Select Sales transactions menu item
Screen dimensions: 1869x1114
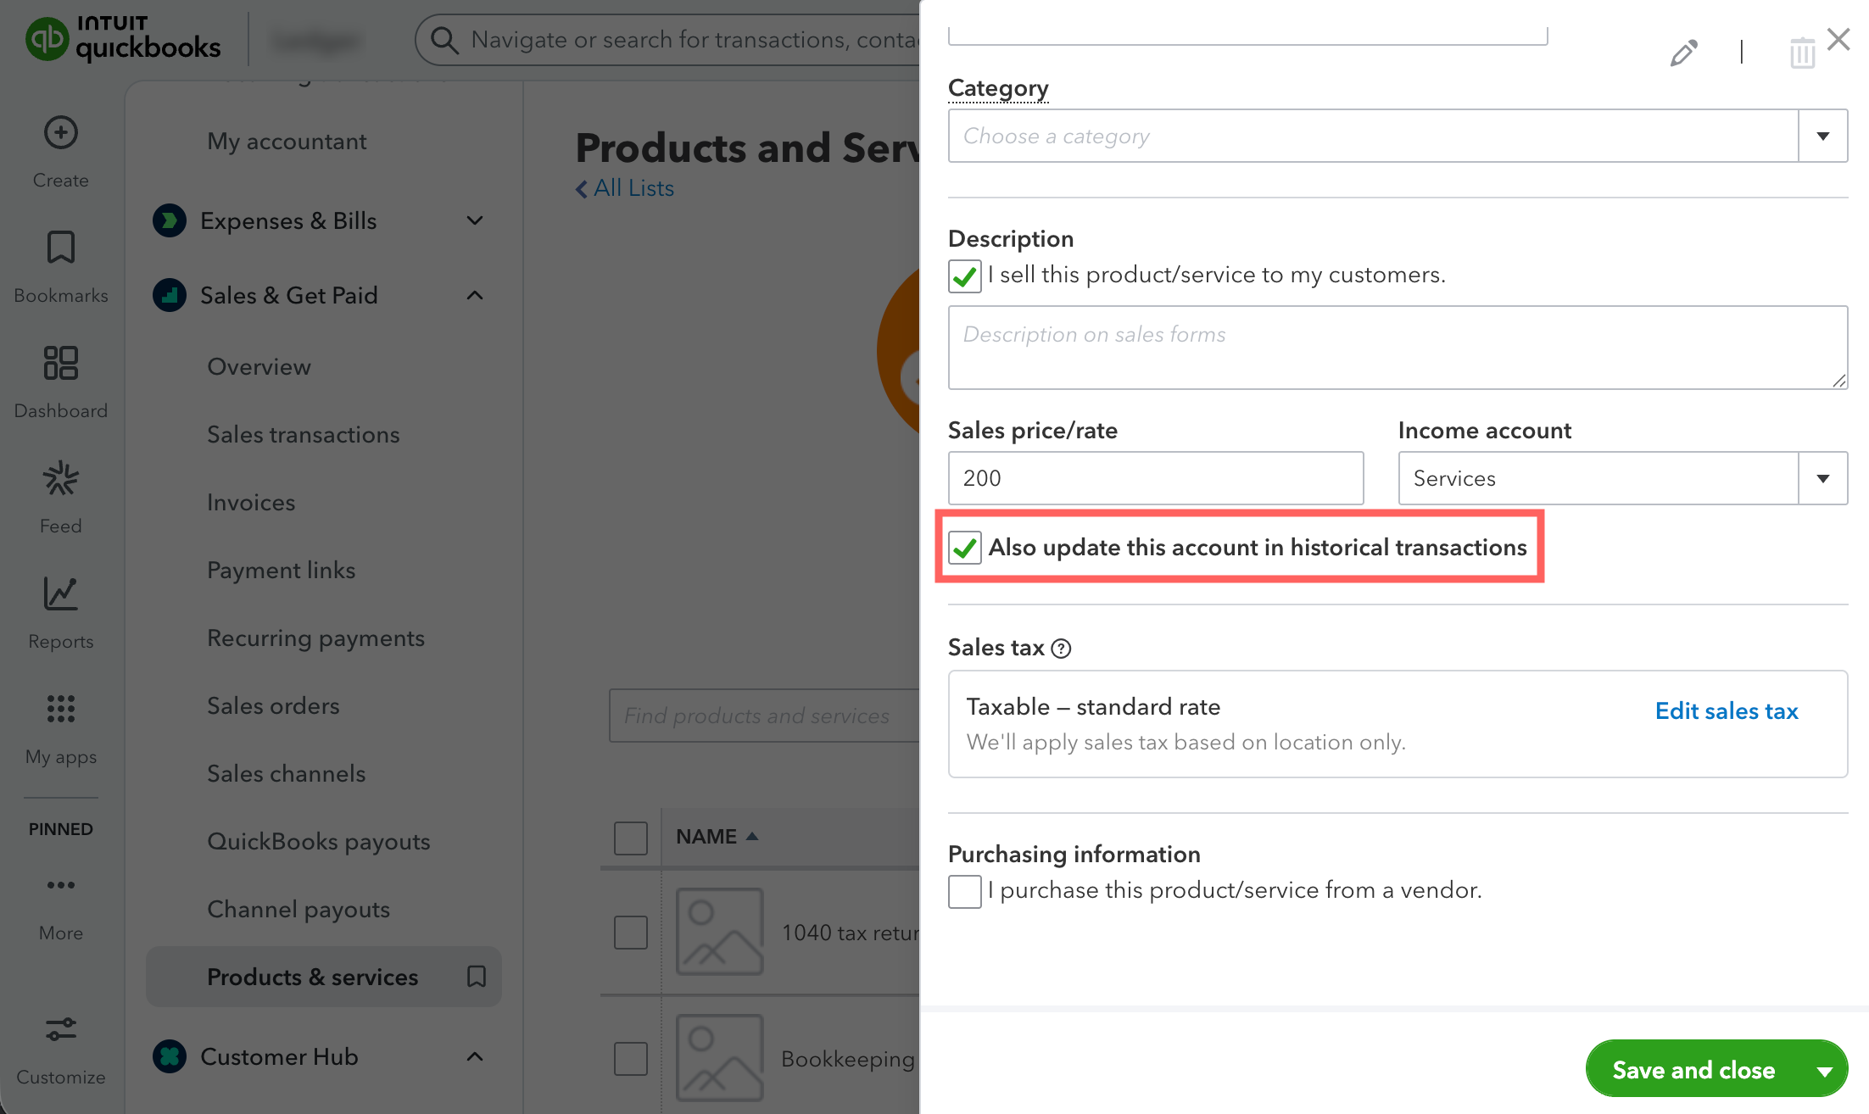[x=303, y=434]
